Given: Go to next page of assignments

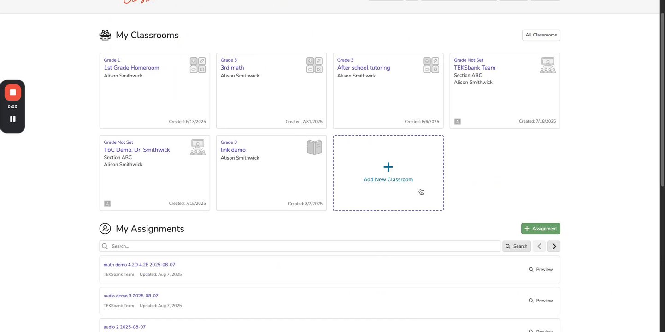Looking at the screenshot, I should pos(554,246).
